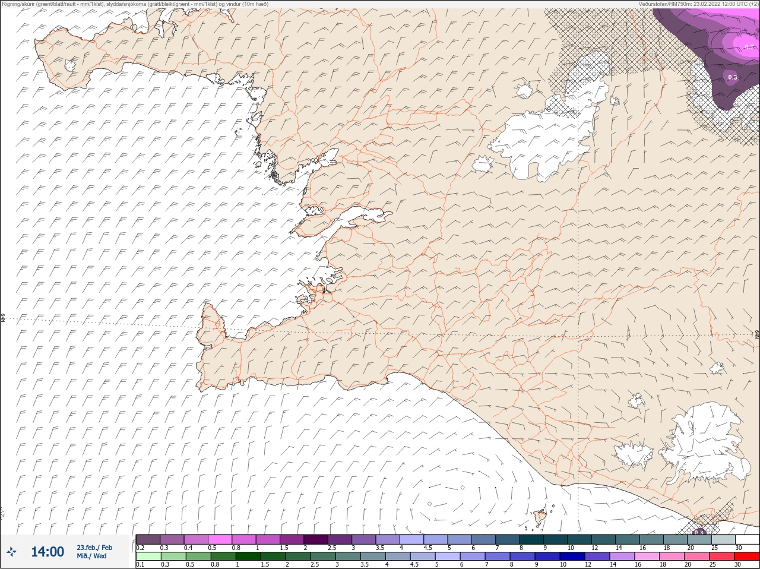
Task: Click the 14:00 forecast time label
Action: click(x=47, y=552)
